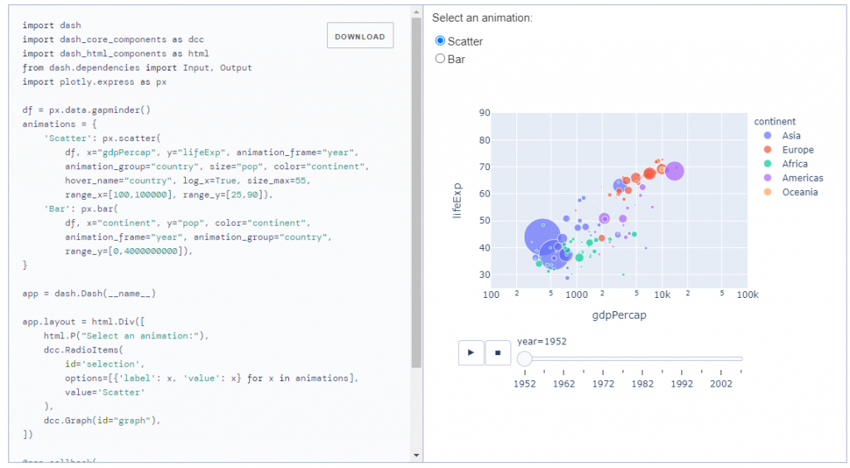
Task: Toggle Asia in the continent legend
Action: tap(790, 135)
